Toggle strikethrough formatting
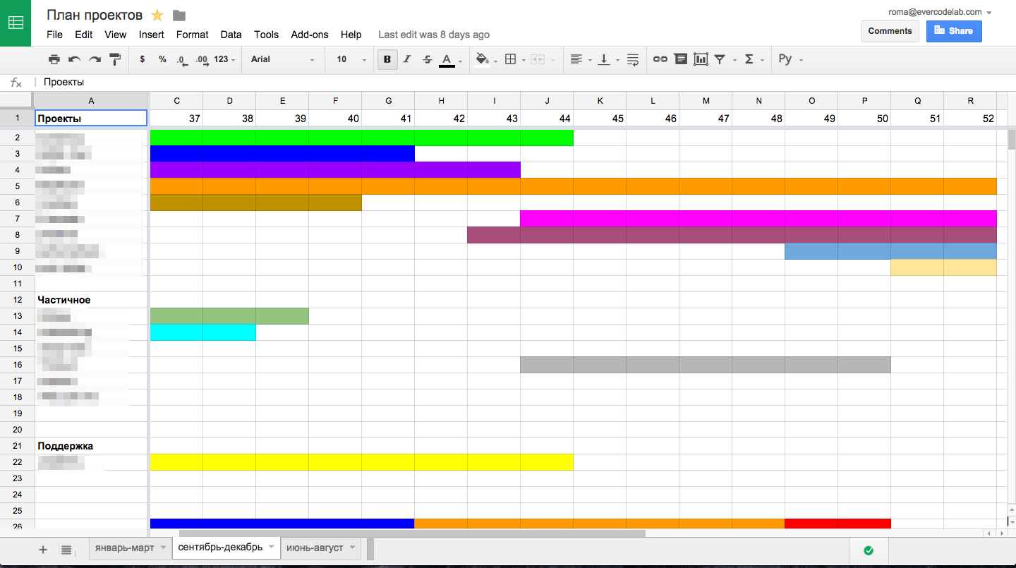1016x568 pixels. 427,59
